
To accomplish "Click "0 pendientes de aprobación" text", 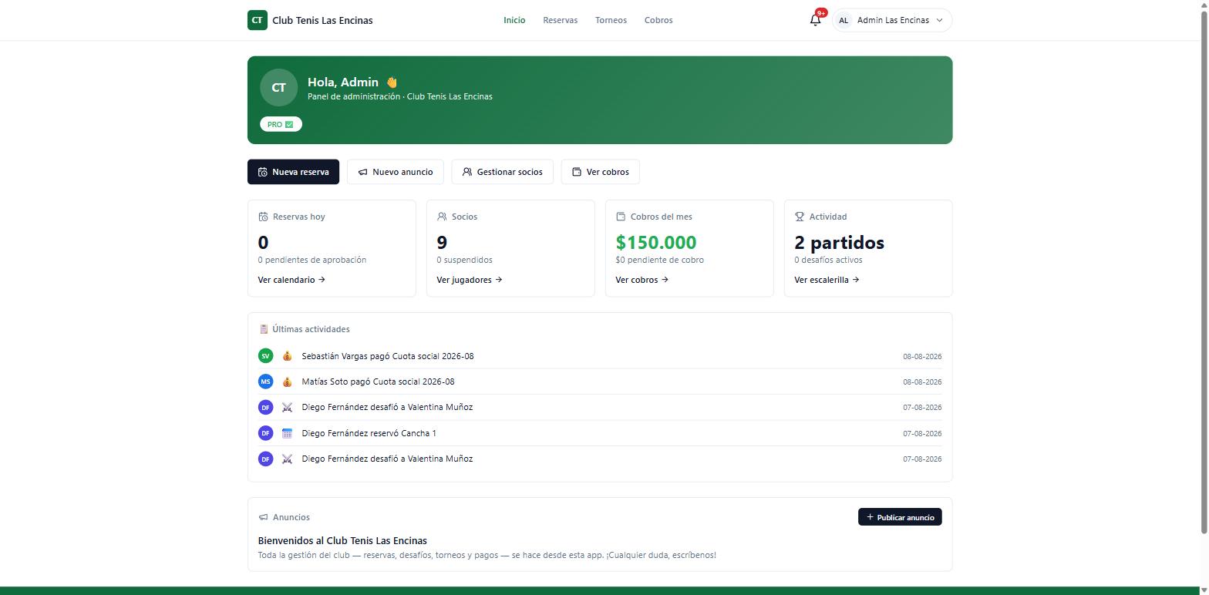I will point(312,260).
